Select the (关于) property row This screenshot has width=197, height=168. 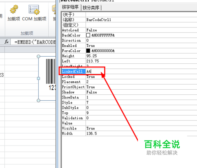(129, 15)
